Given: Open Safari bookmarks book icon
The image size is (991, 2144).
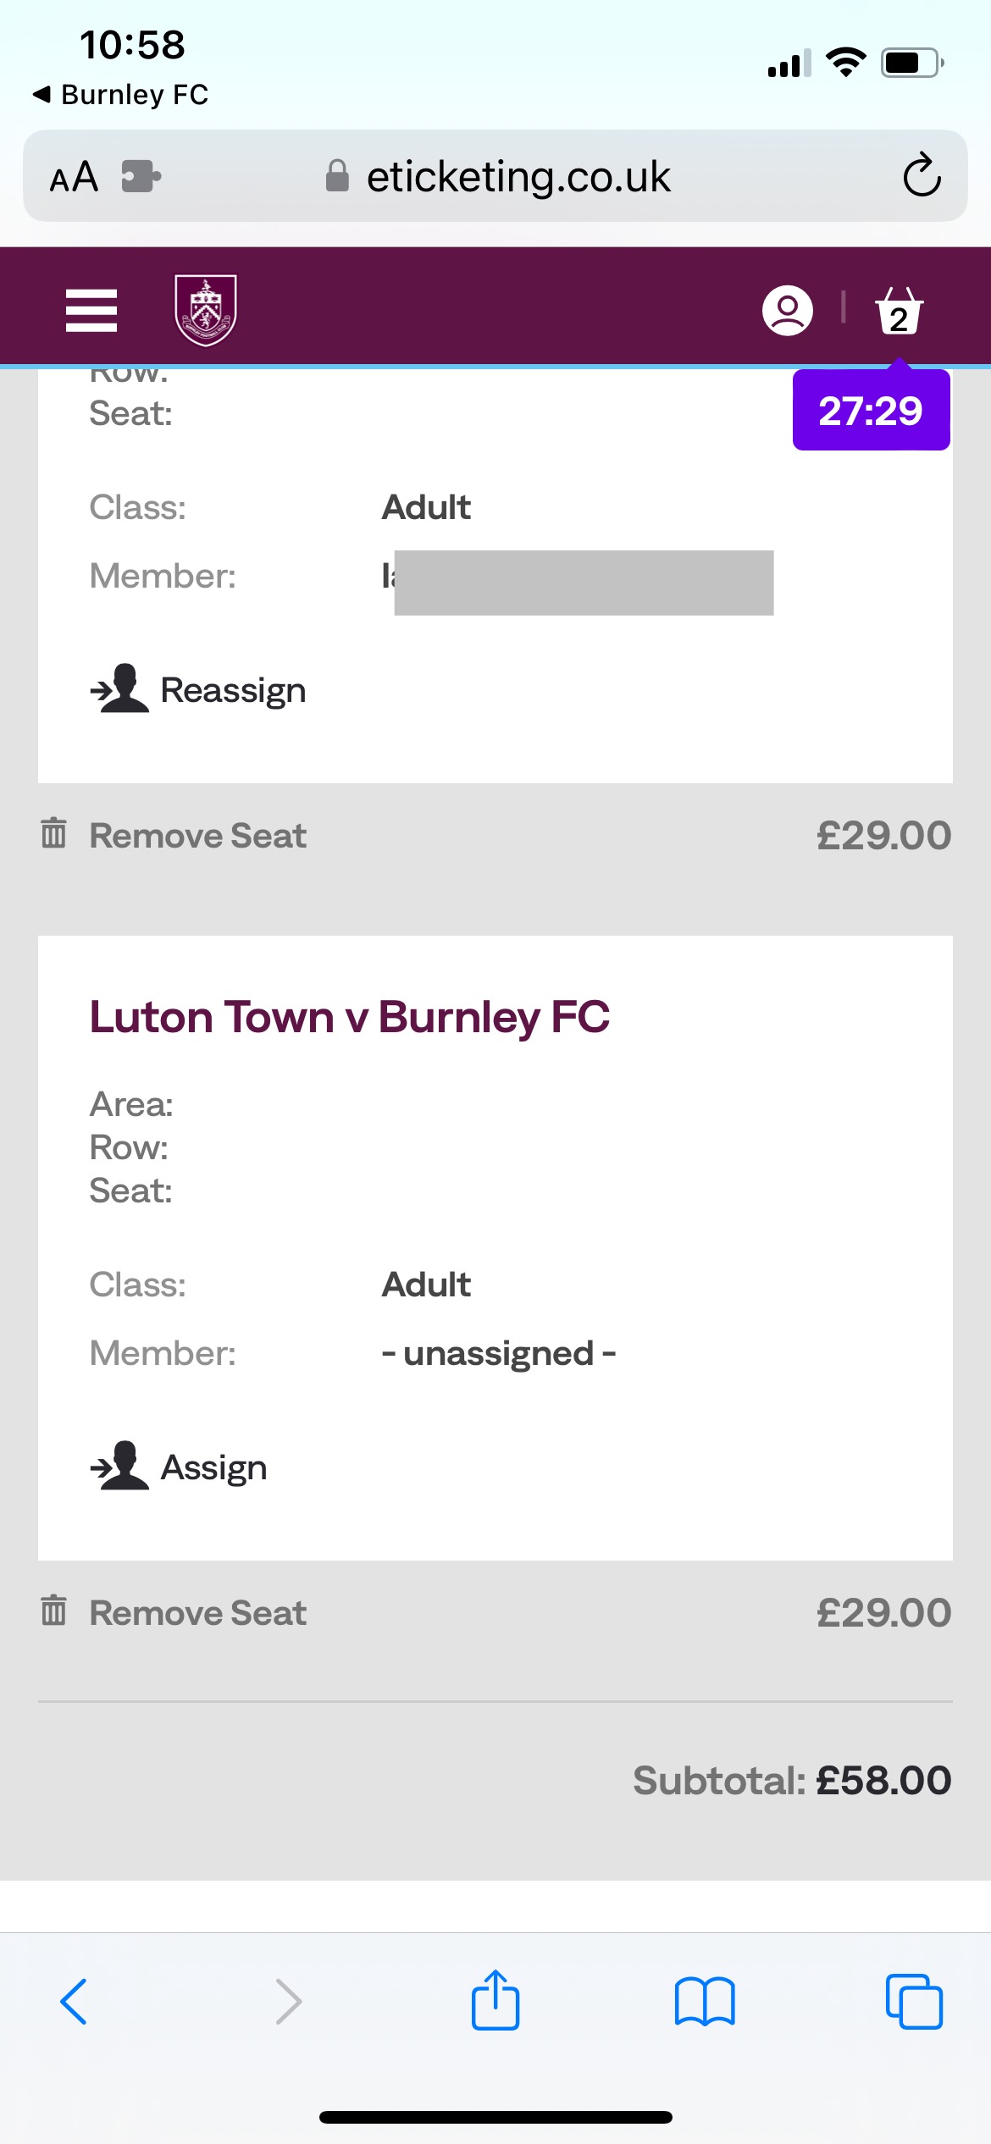Looking at the screenshot, I should pos(705,2002).
